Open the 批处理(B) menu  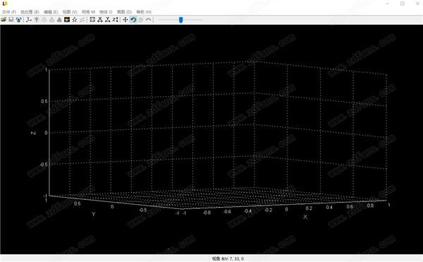pos(30,12)
